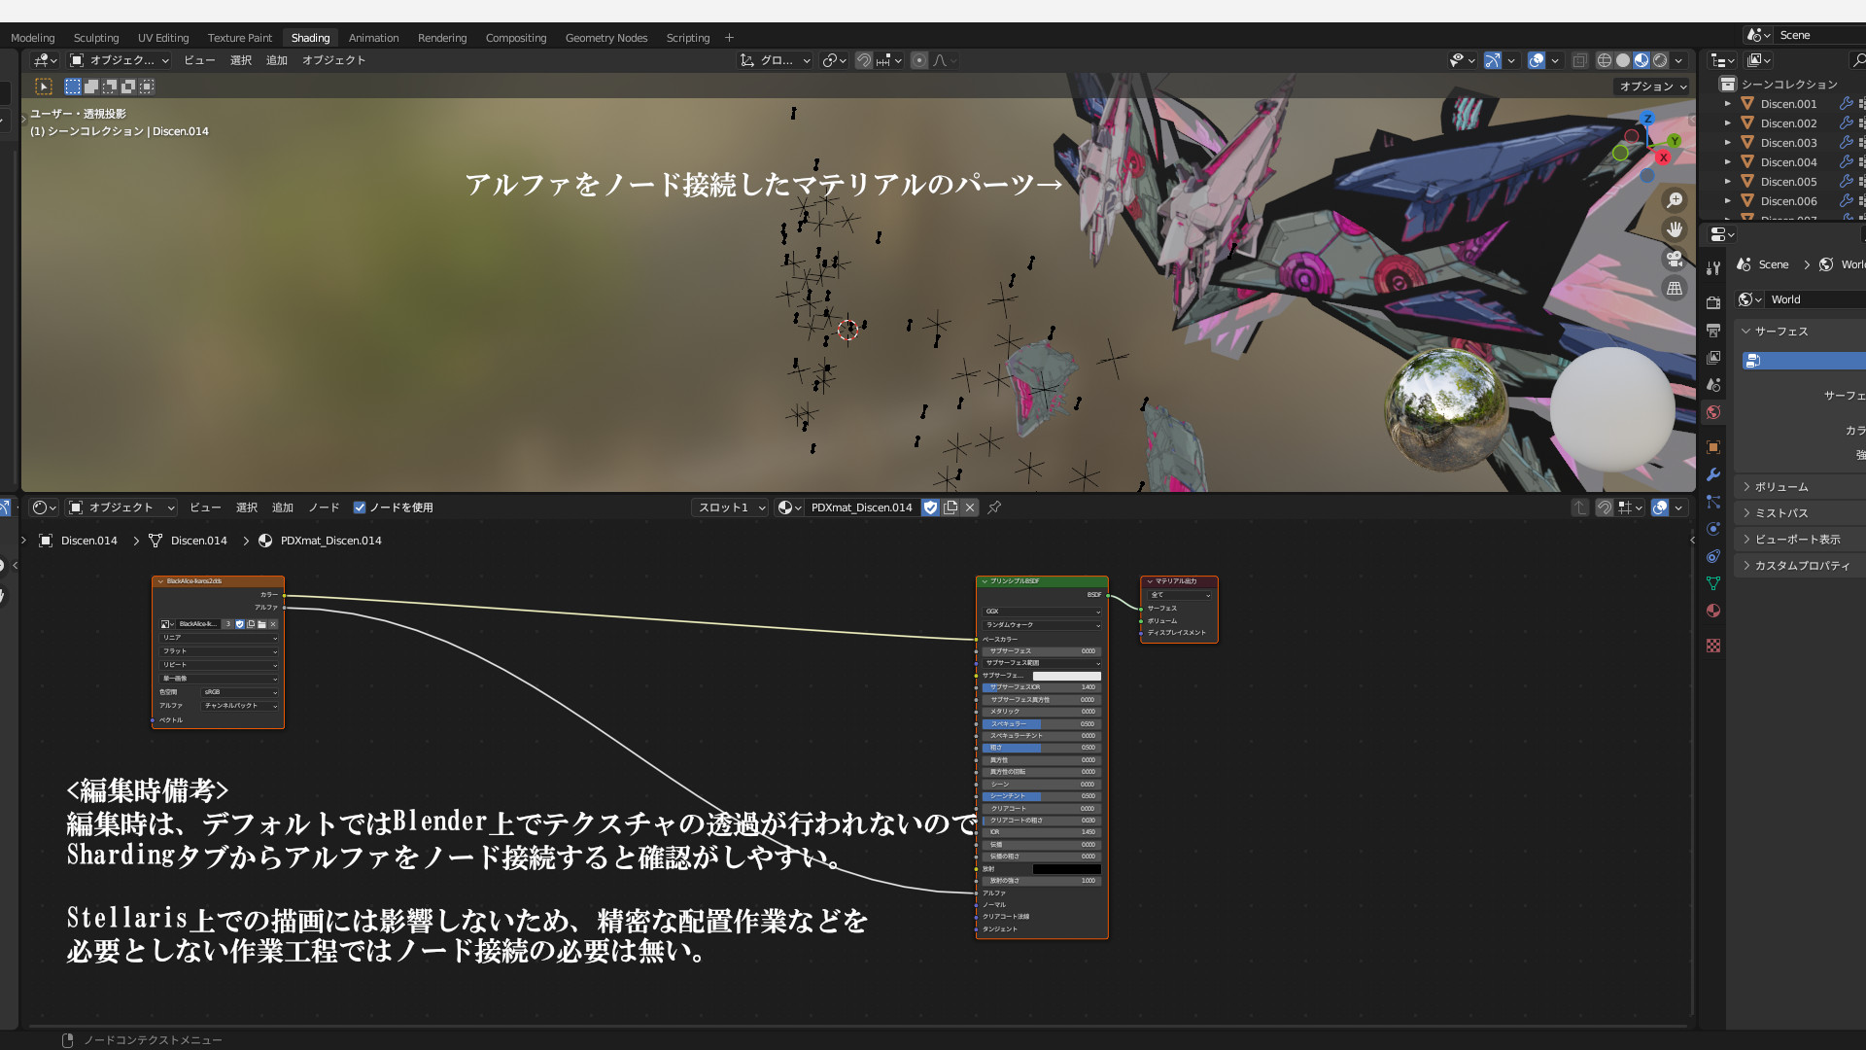This screenshot has width=1866, height=1050.
Task: Open Render properties tab
Action: click(x=1713, y=303)
